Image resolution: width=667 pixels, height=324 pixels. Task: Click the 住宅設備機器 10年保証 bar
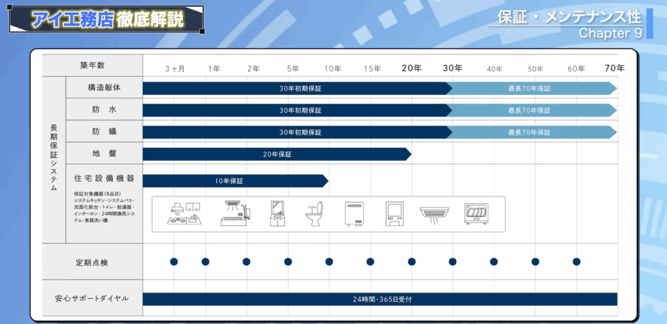(234, 180)
